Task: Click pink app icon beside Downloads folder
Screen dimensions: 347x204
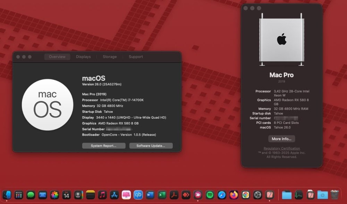Action: point(311,195)
